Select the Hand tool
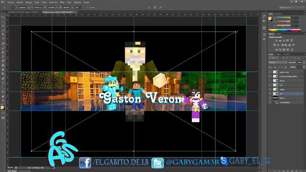Screen dimensions: 306x172 (x=3, y=96)
